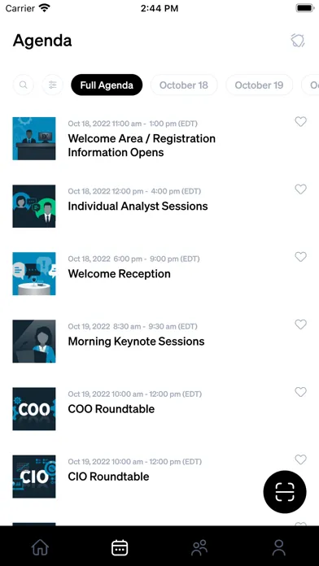
Task: Open the calendar agenda tab icon
Action: pyautogui.click(x=120, y=547)
